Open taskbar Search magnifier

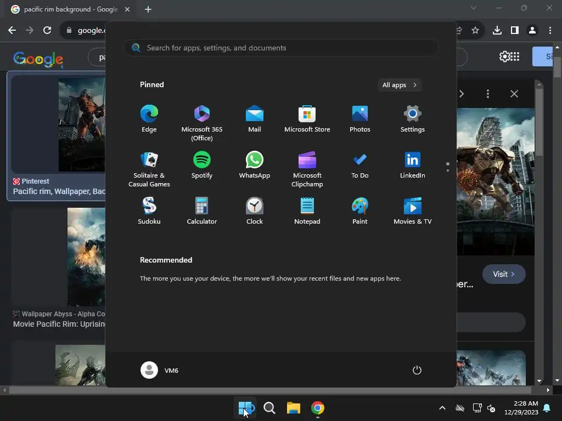pyautogui.click(x=269, y=408)
